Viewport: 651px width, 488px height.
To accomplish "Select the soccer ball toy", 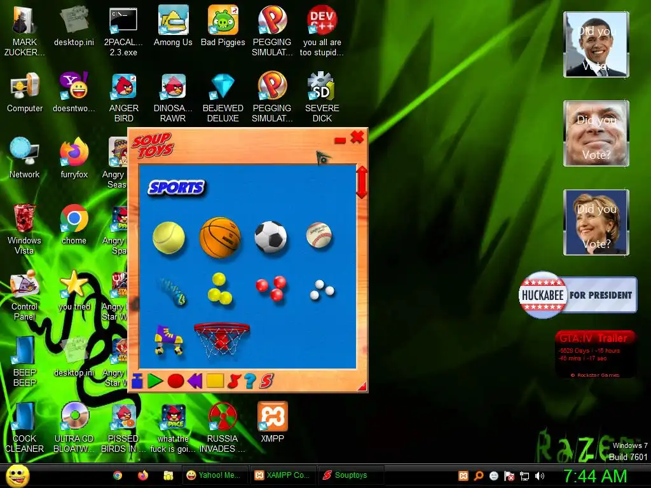I will pyautogui.click(x=271, y=237).
